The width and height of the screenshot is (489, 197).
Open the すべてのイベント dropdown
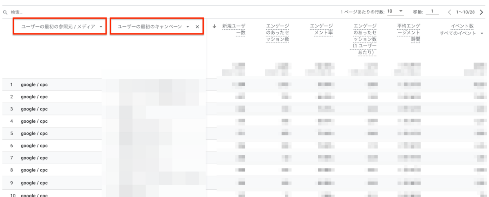coord(462,33)
